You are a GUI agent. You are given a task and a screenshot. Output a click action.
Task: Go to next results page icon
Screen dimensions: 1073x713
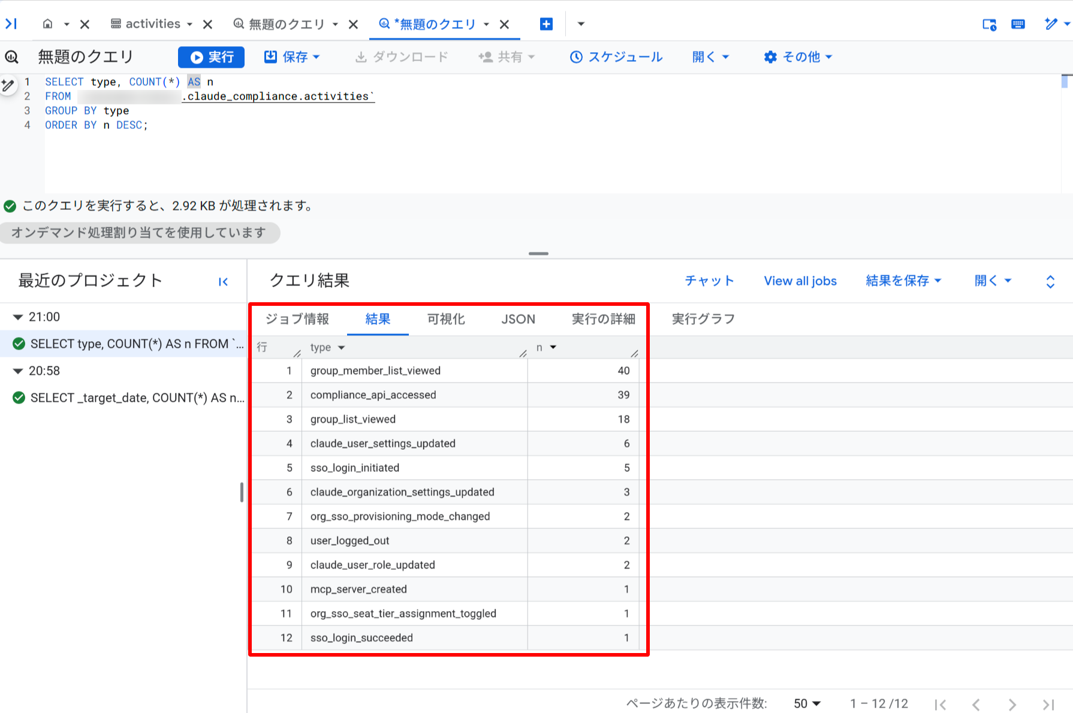1012,705
